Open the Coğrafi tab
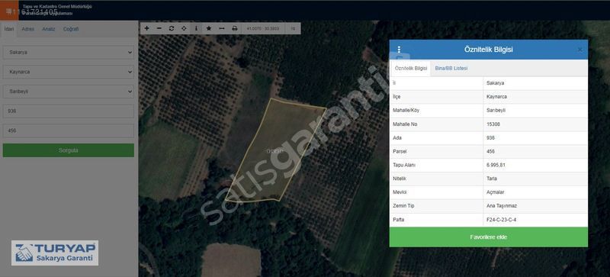The image size is (610, 277). pyautogui.click(x=71, y=29)
